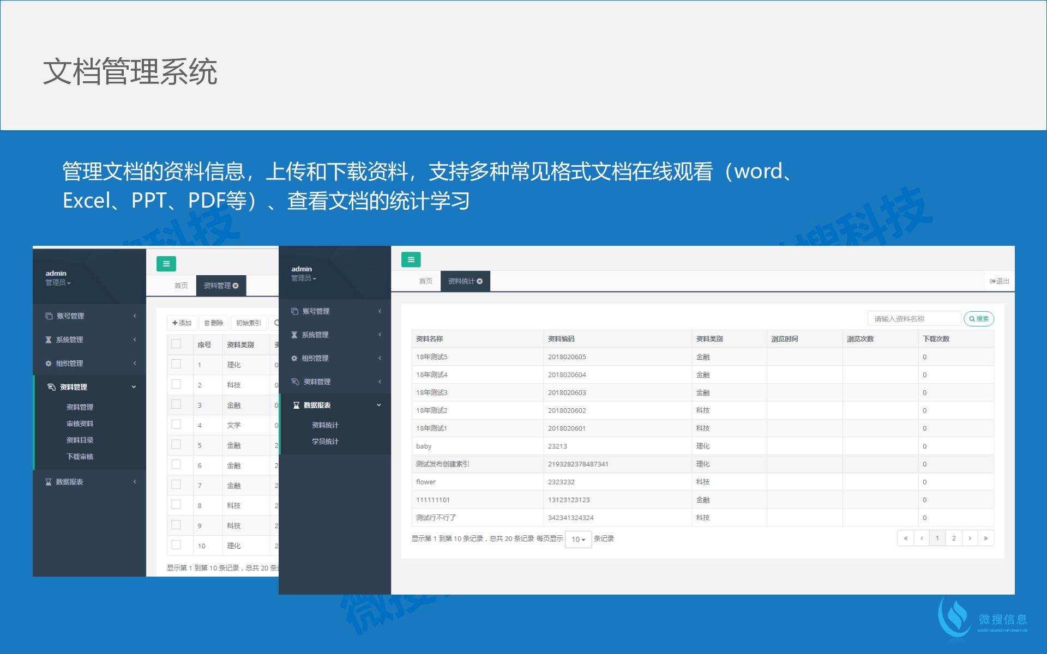The height and width of the screenshot is (654, 1047).
Task: Check the checkbox for row 1 理化
Action: 176,365
